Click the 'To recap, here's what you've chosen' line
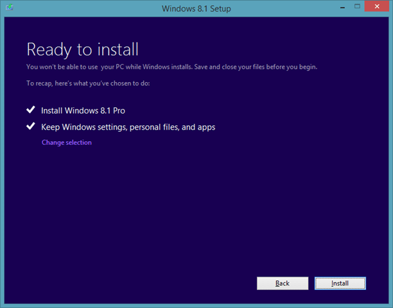 [x=88, y=83]
